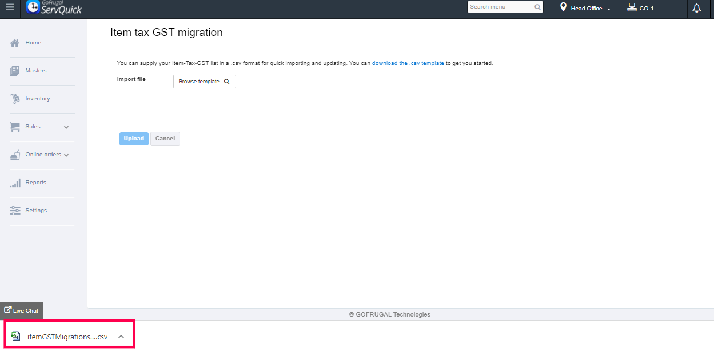Screen dimensions: 714x352
Task: Click the hamburger menu icon
Action: tap(10, 7)
